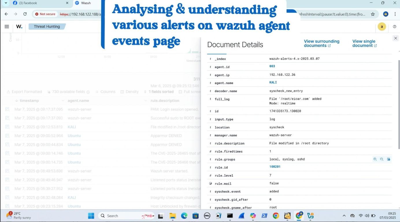The width and height of the screenshot is (400, 222).
Task: Open the Windows Start menu
Action: pyautogui.click(x=91, y=216)
